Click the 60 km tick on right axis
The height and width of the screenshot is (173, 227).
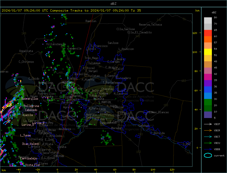coord(196,91)
